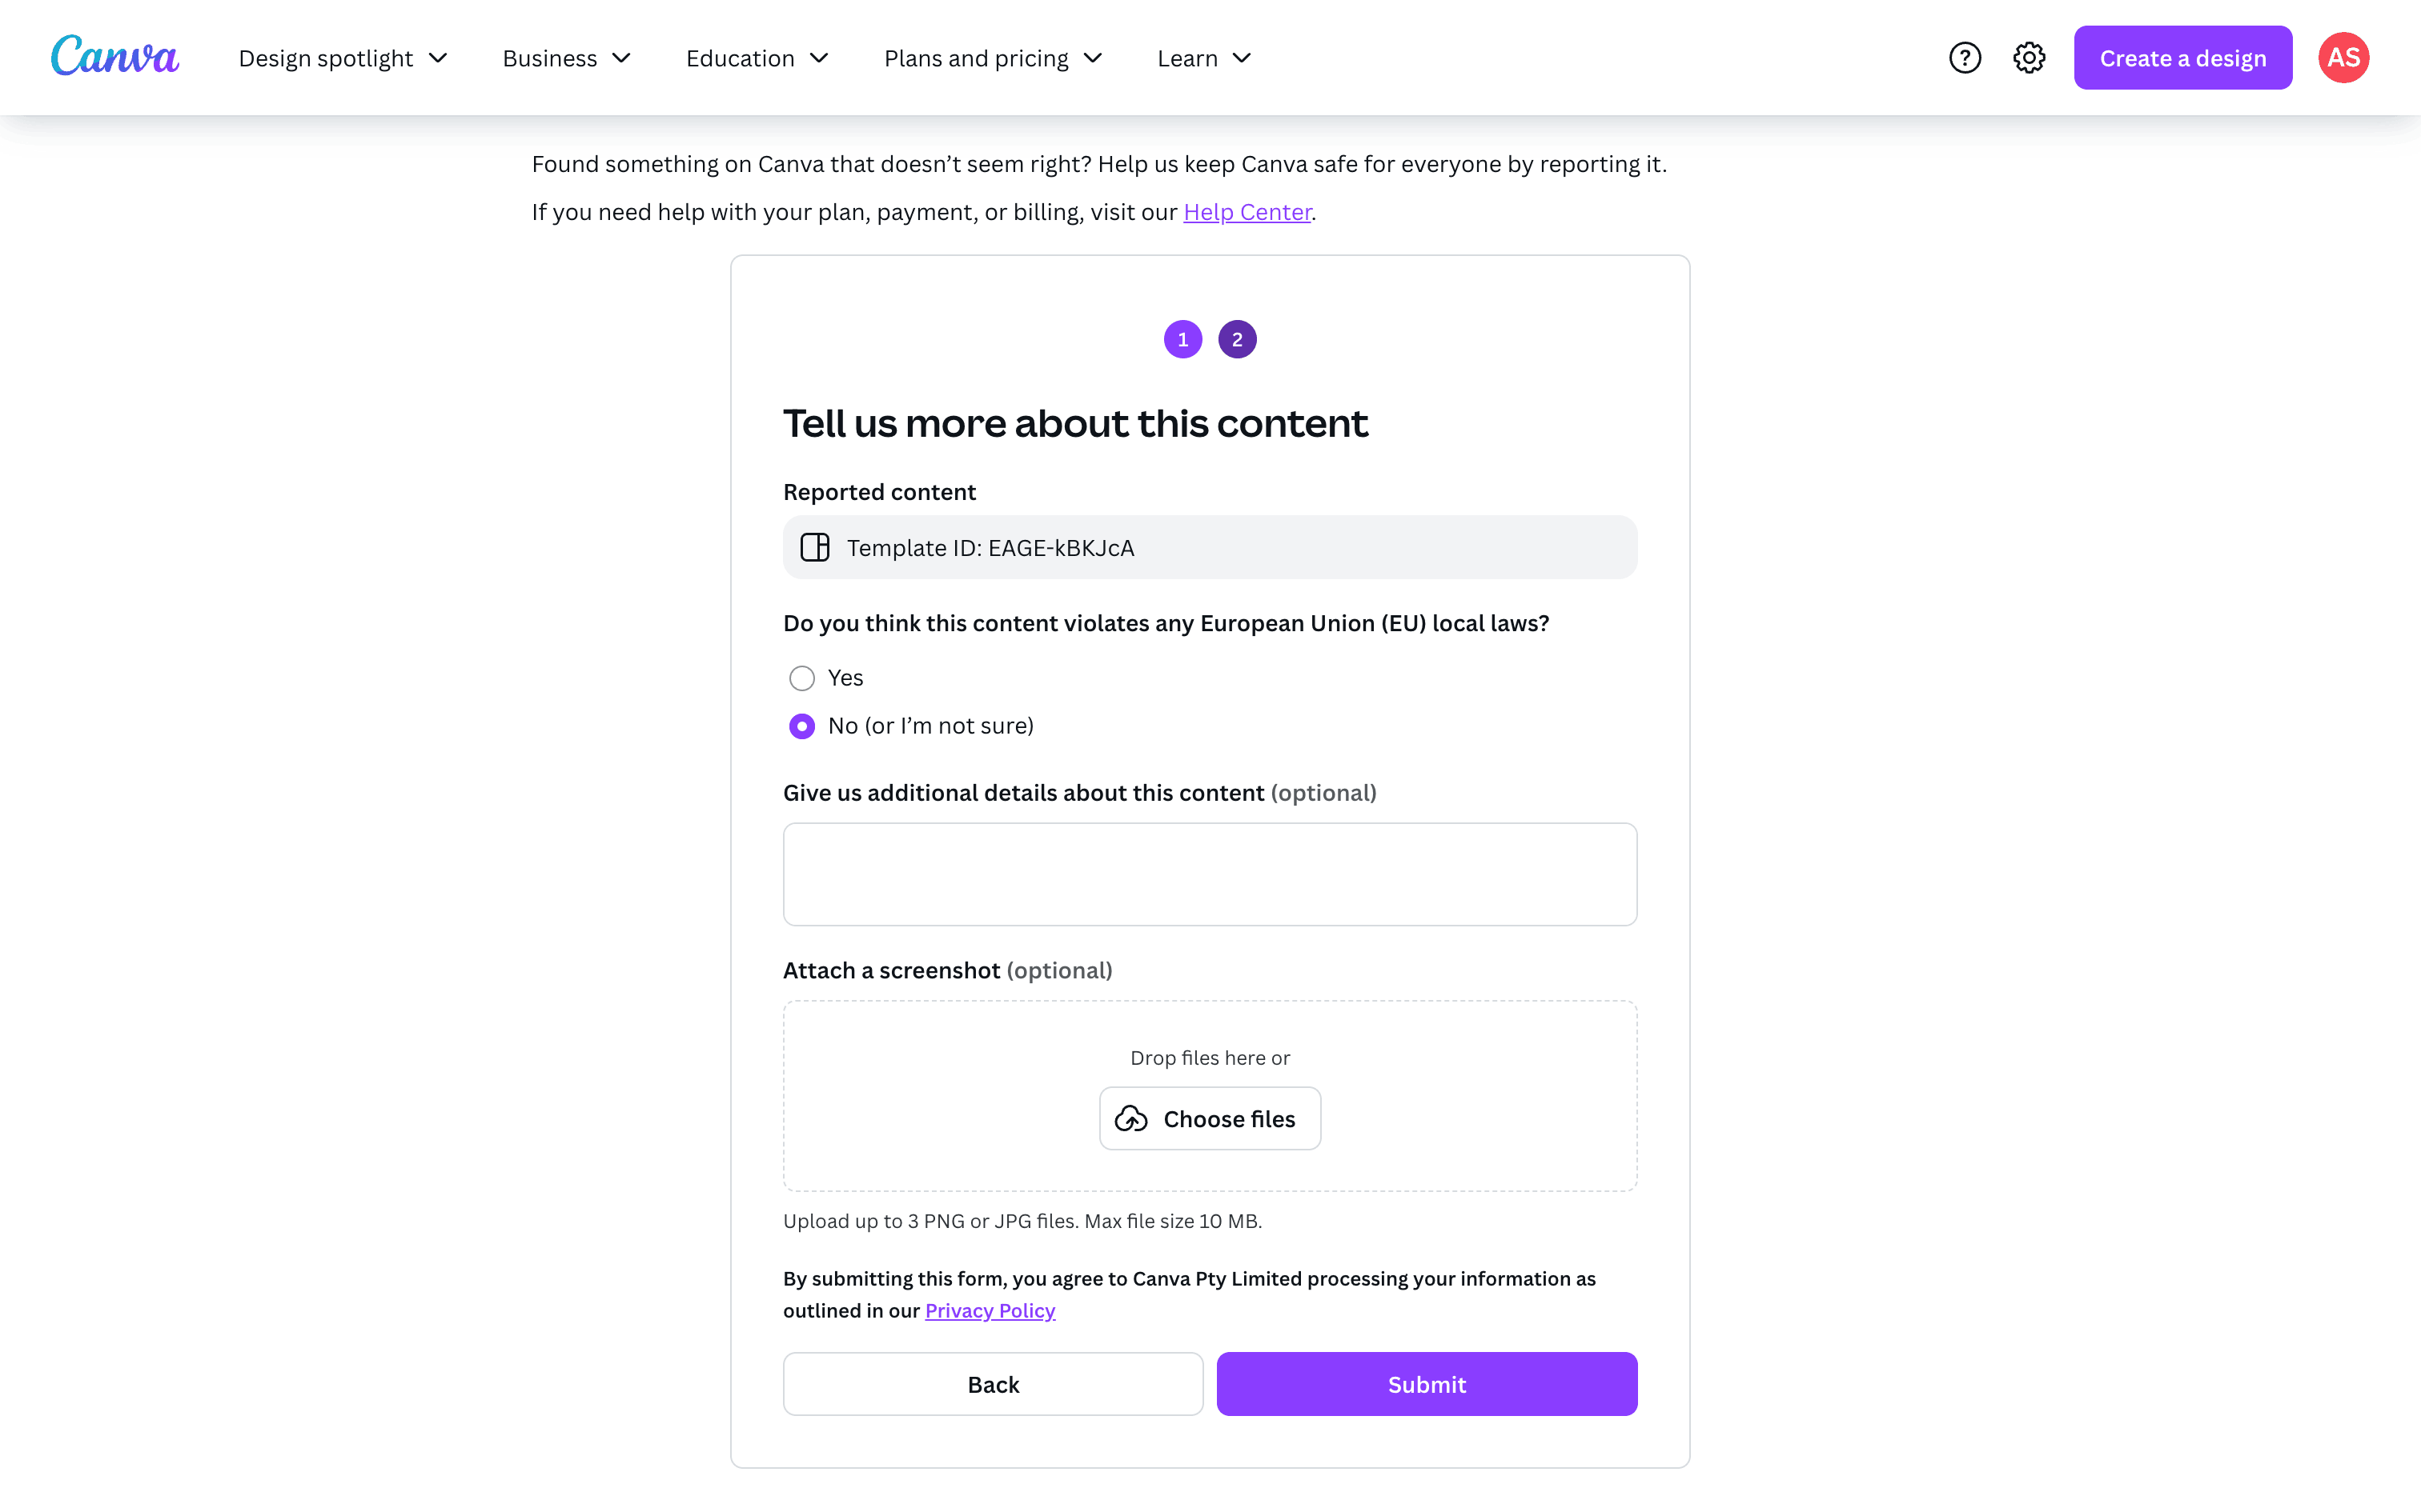This screenshot has width=2421, height=1512.
Task: Click the cloud upload icon
Action: click(x=1131, y=1119)
